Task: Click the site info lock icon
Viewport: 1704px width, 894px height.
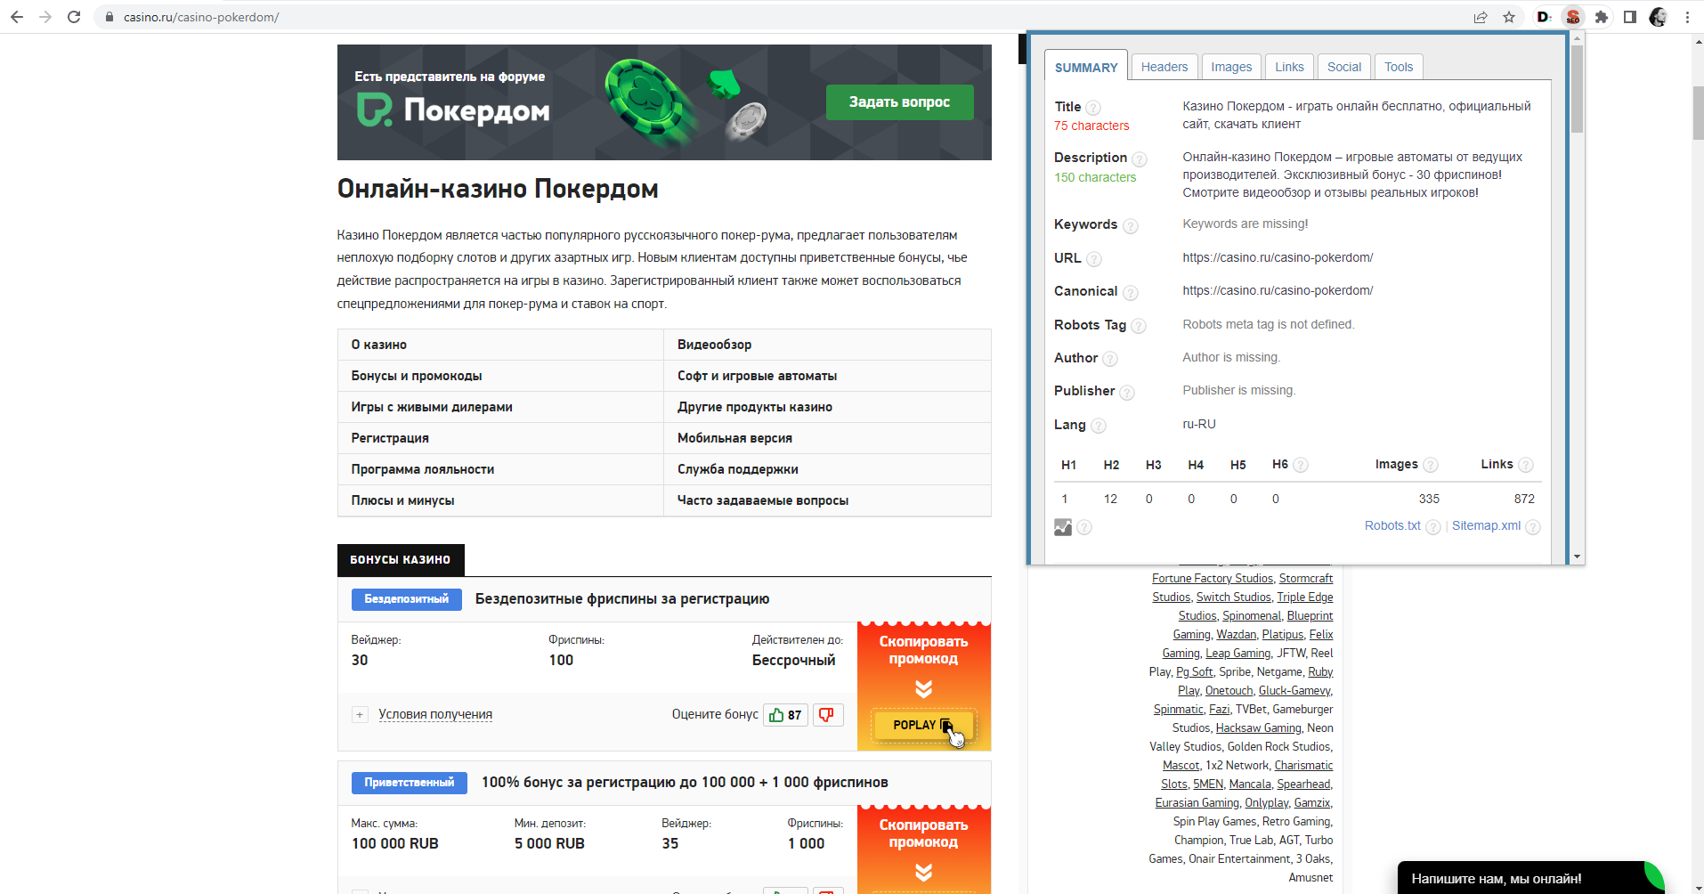Action: point(110,17)
